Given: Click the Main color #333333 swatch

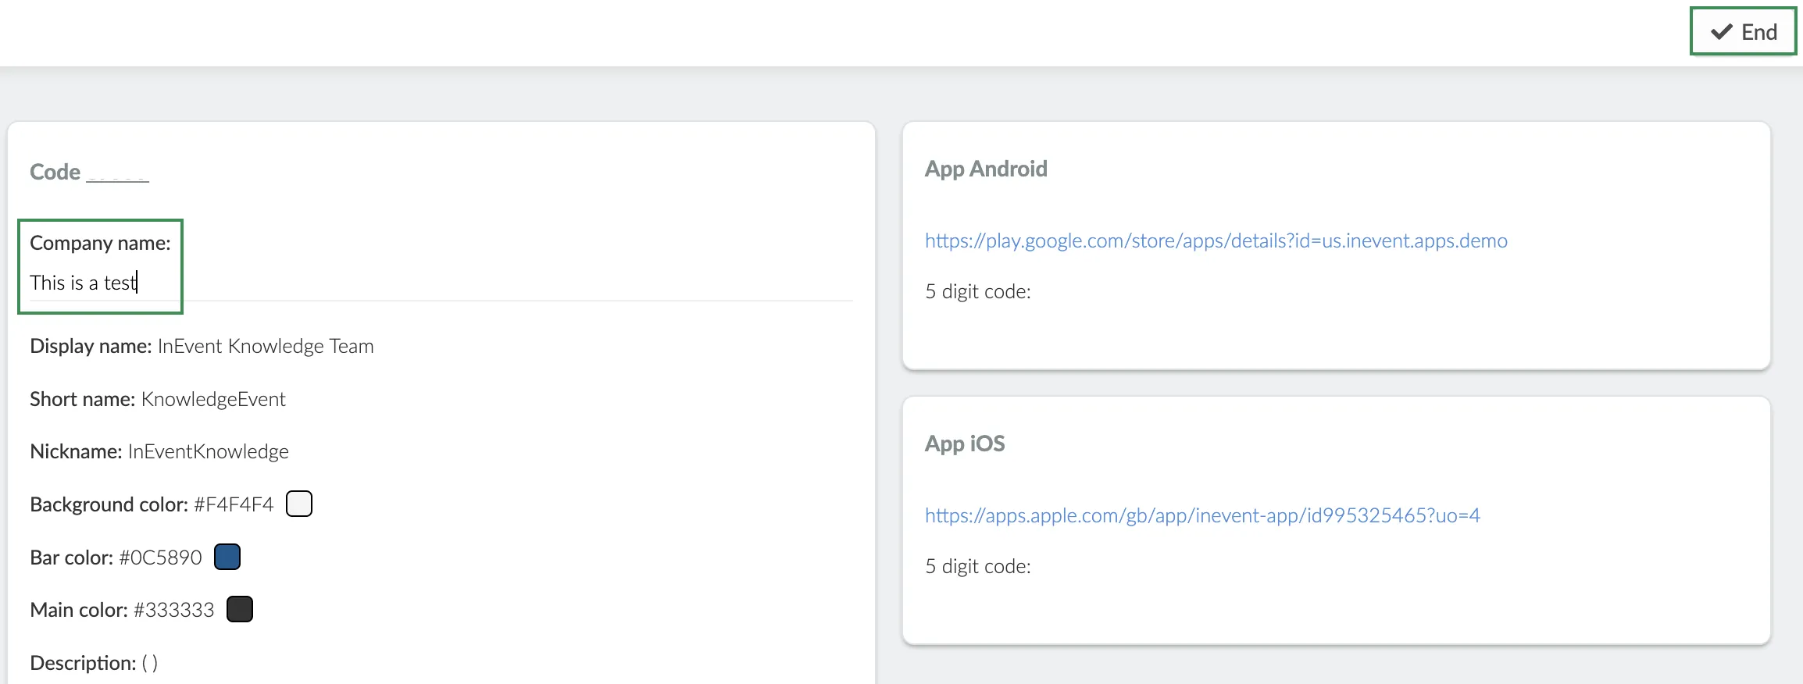Looking at the screenshot, I should coord(240,609).
